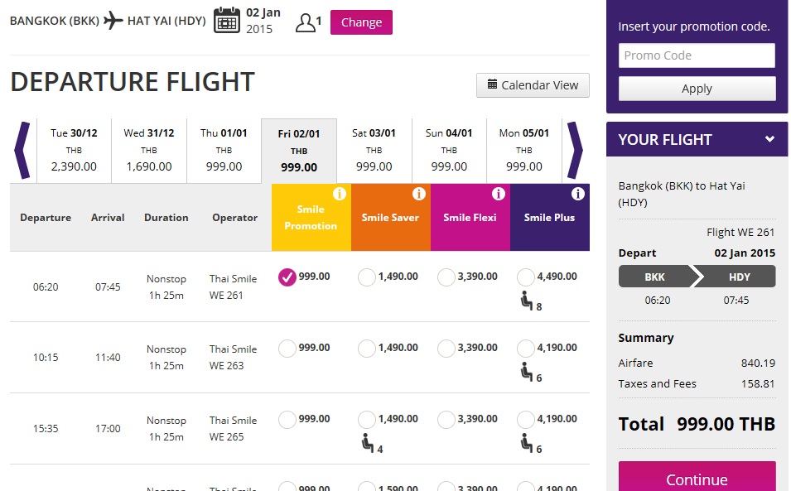Open Smile Flexi fare info icon
Image resolution: width=791 pixels, height=491 pixels.
pyautogui.click(x=498, y=195)
